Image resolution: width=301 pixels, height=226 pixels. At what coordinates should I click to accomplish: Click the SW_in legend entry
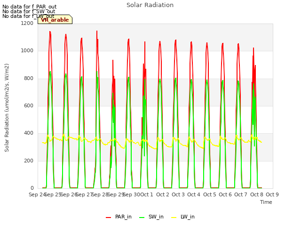coord(151,217)
